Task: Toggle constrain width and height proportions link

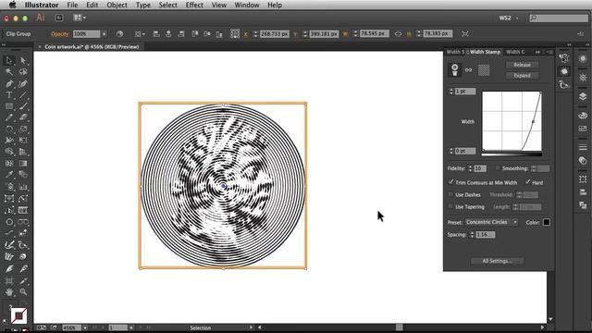Action: [398, 34]
